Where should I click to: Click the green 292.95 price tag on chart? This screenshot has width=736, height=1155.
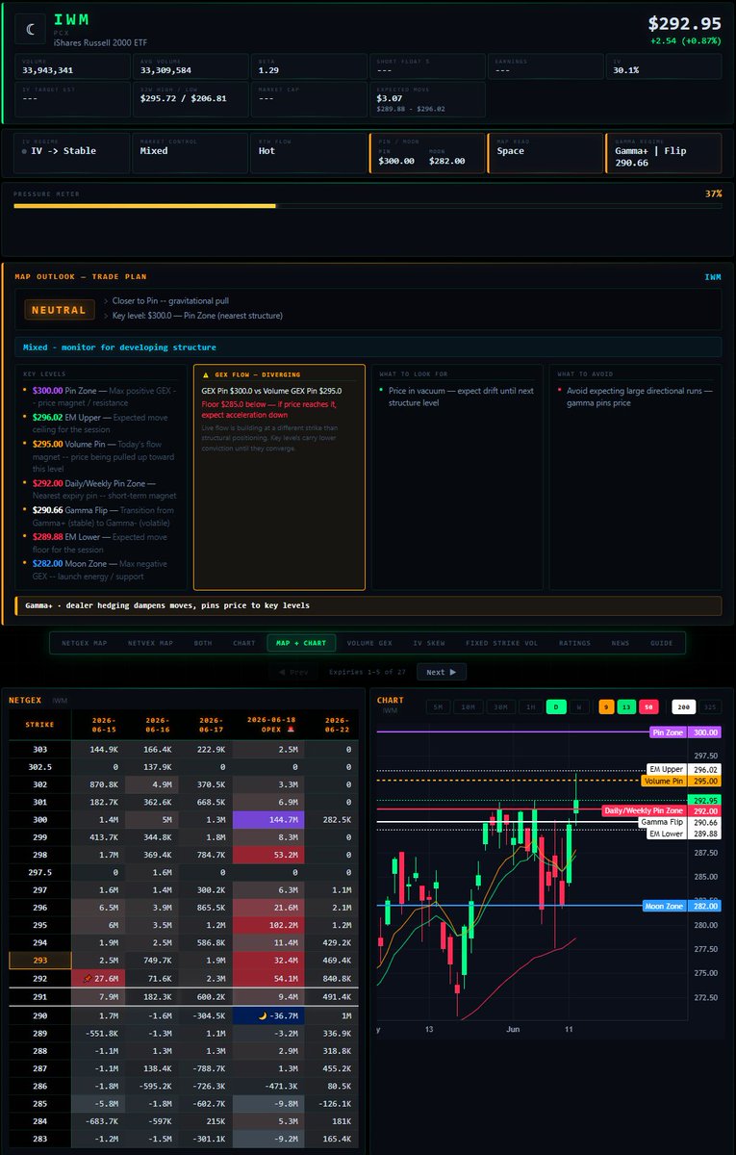704,801
